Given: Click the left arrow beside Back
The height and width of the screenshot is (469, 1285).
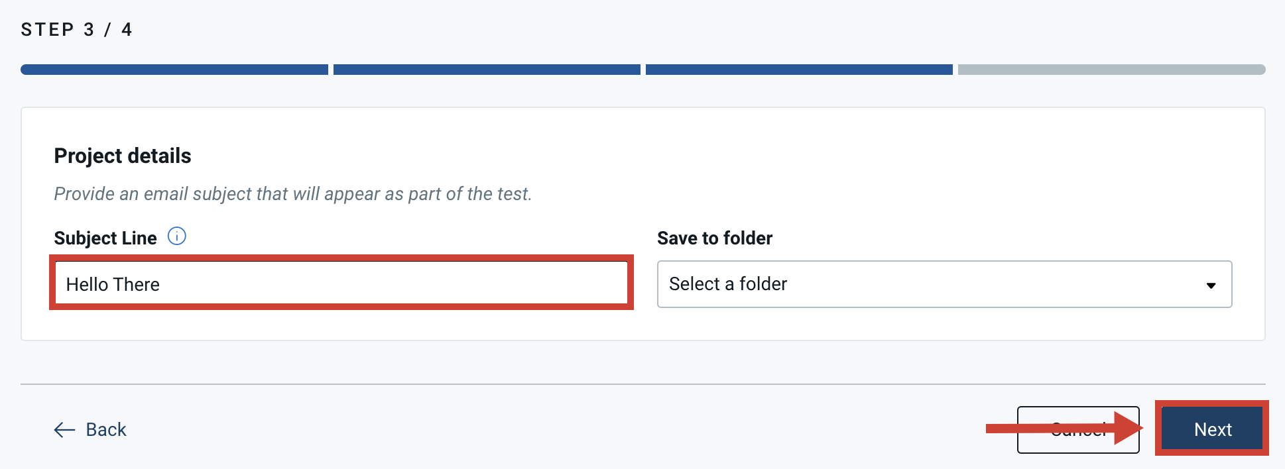Looking at the screenshot, I should pyautogui.click(x=63, y=430).
